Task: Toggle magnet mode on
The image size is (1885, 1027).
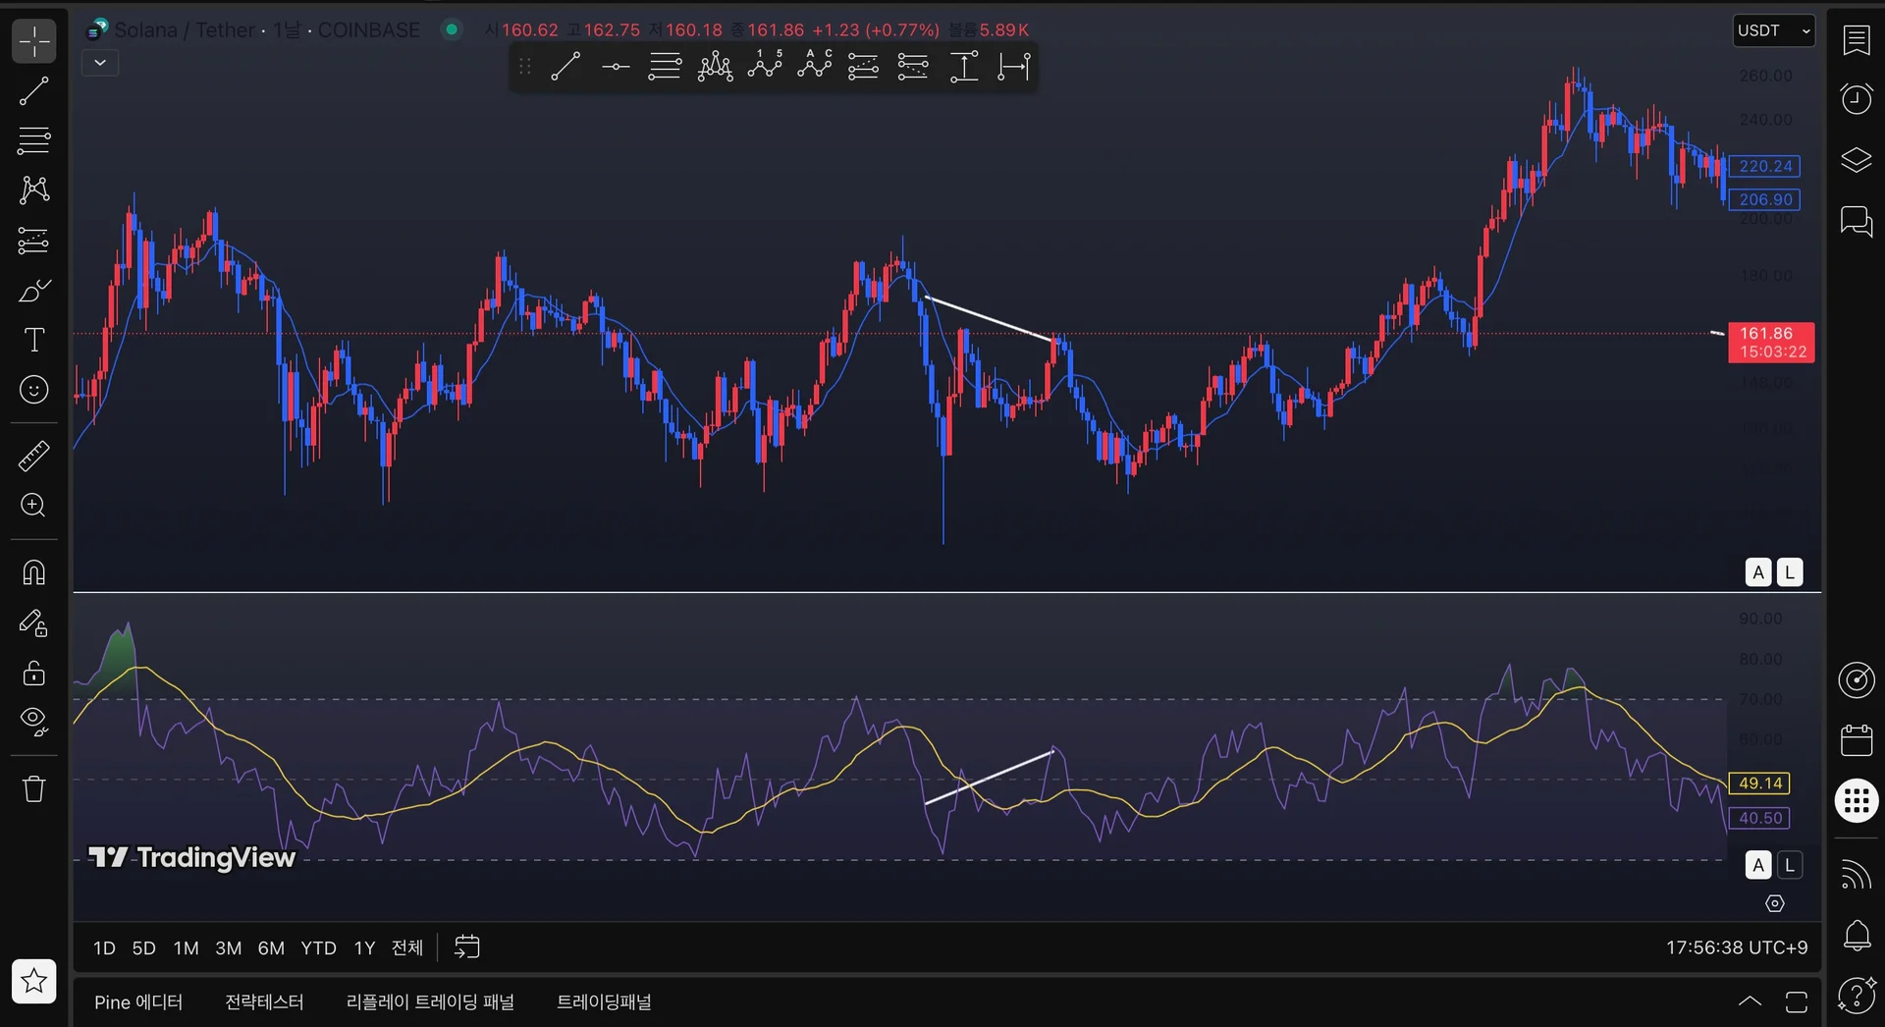Action: click(34, 572)
